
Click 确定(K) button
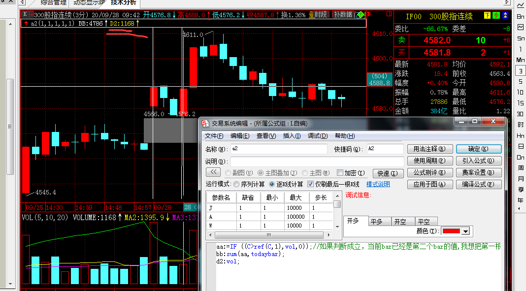click(x=479, y=149)
